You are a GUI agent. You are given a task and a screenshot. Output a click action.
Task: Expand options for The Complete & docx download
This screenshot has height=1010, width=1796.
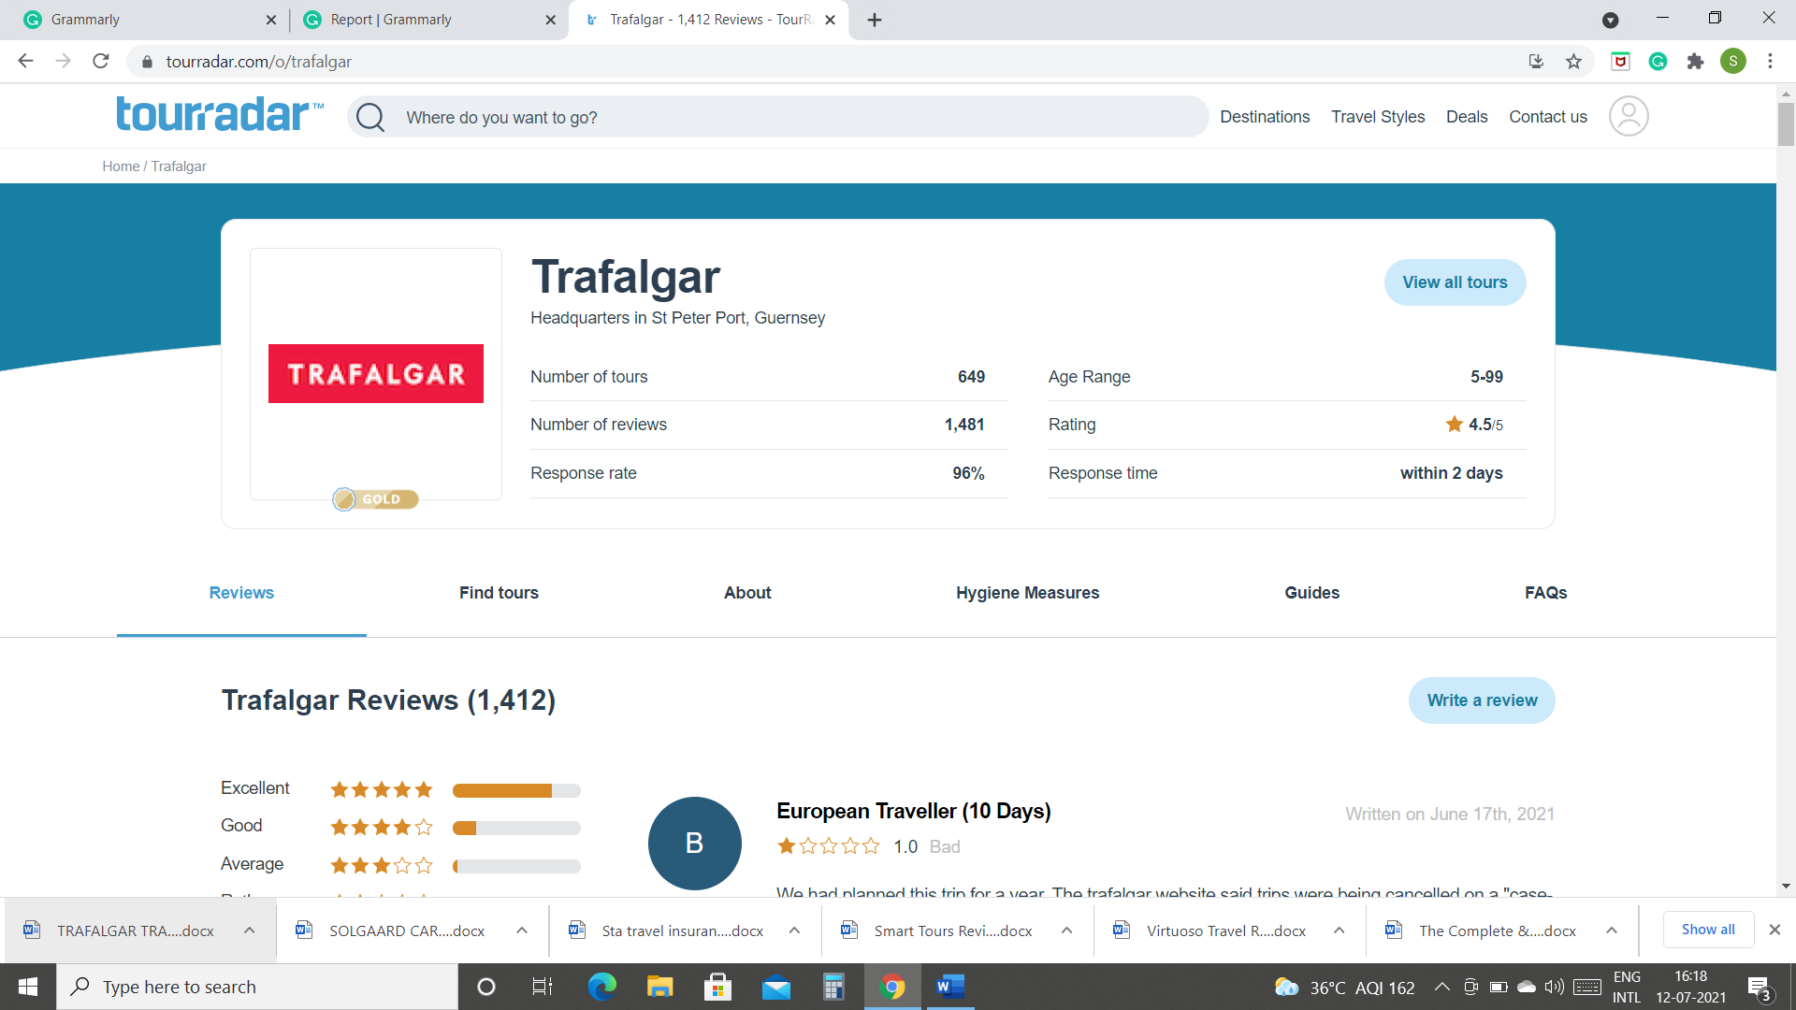pyautogui.click(x=1611, y=931)
